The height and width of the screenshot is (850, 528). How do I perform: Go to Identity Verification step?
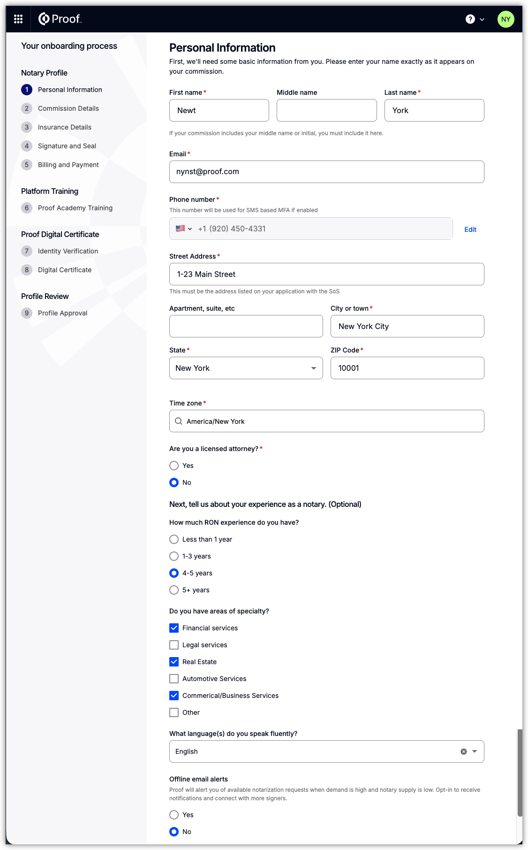[x=68, y=251]
